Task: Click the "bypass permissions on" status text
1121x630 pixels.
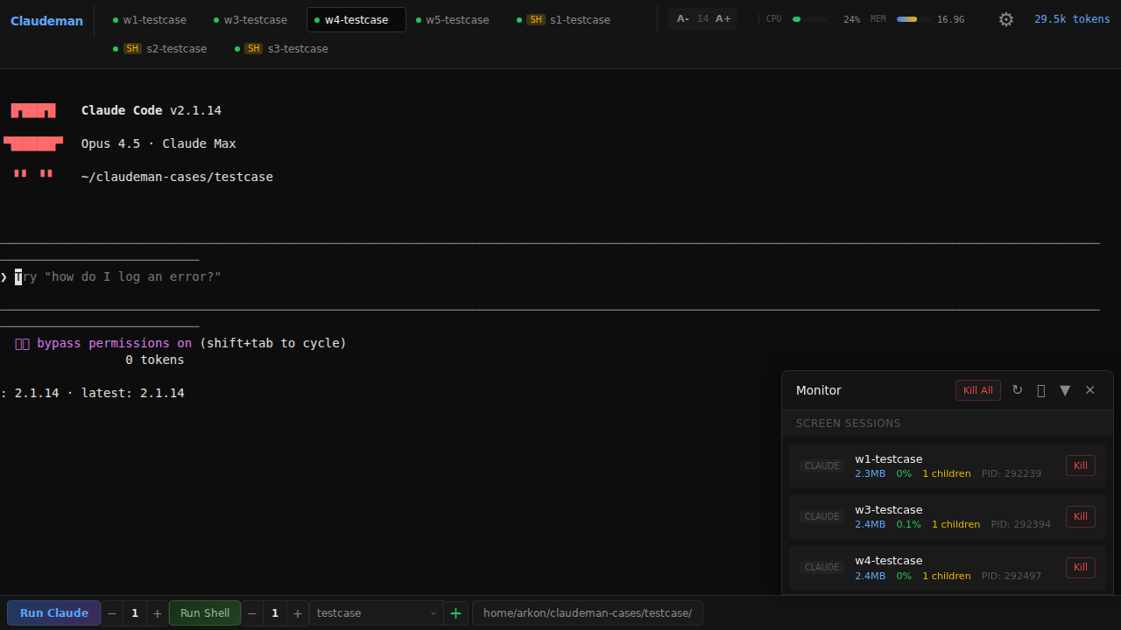Action: click(x=114, y=343)
